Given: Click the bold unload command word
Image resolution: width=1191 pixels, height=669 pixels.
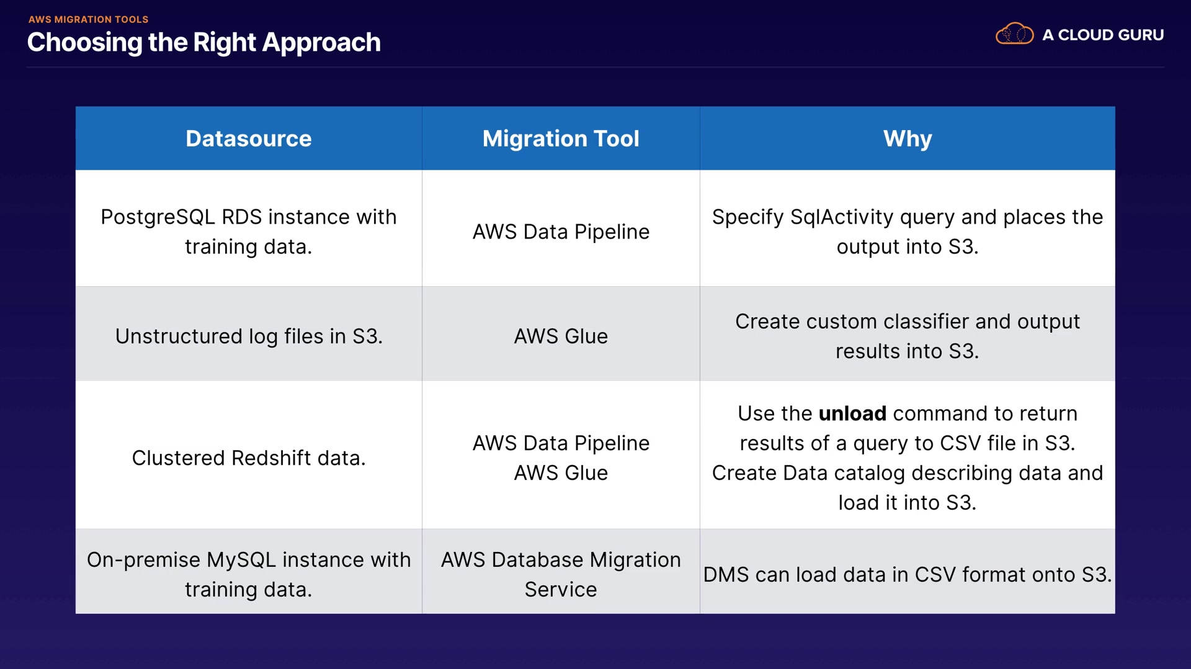Looking at the screenshot, I should point(852,414).
